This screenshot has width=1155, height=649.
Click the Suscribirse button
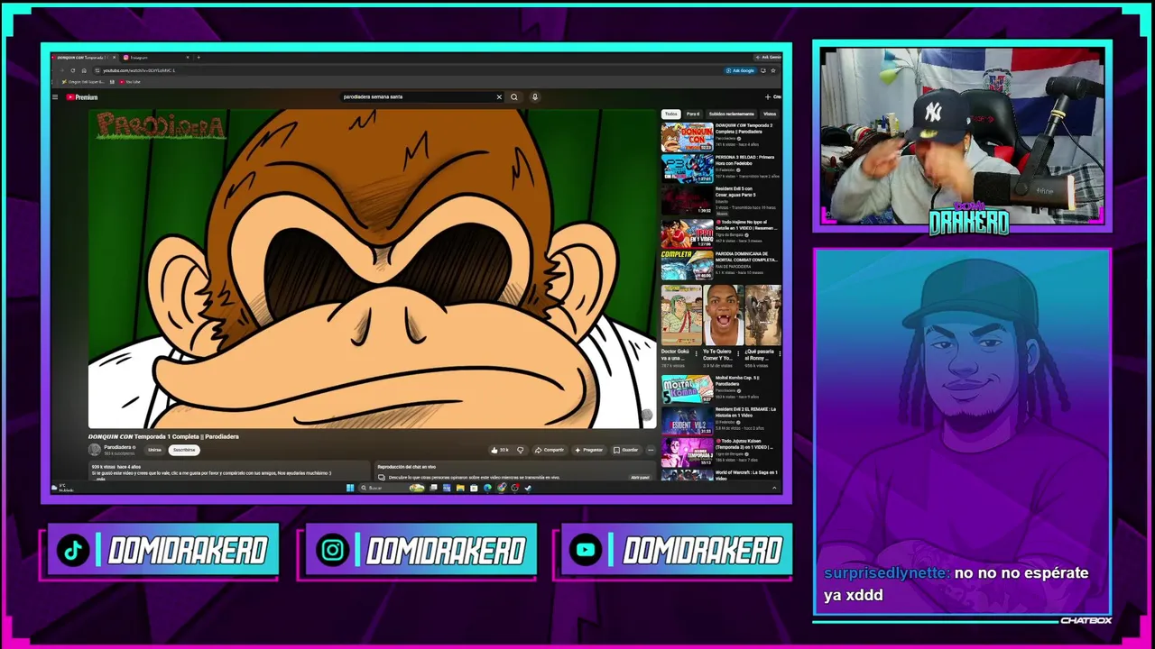[x=184, y=450]
